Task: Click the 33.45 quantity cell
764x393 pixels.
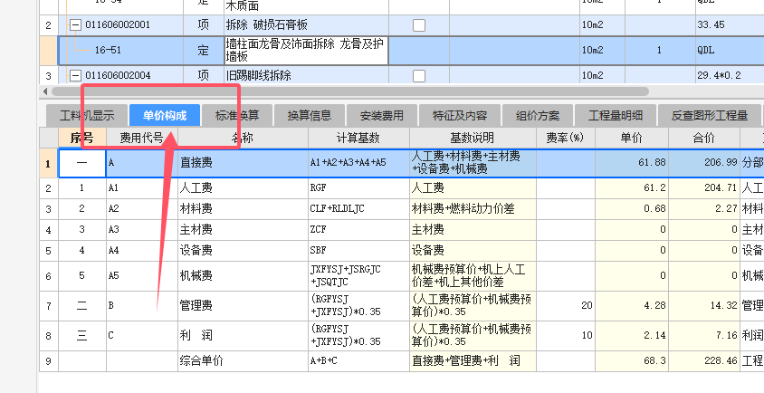Action: 730,24
